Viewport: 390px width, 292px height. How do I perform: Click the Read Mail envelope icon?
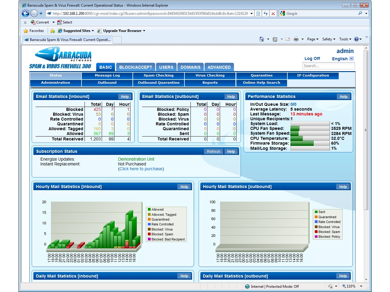(x=288, y=39)
